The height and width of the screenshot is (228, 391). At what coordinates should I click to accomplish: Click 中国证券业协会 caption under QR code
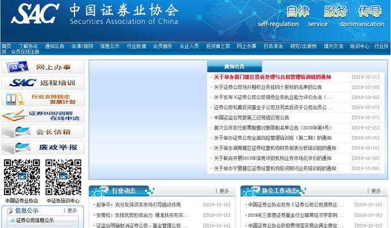click(22, 201)
